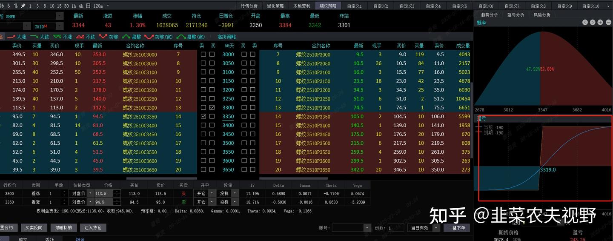Click the 高级策略 advanced strategy button
This screenshot has height=241, width=613.
[x=226, y=37]
